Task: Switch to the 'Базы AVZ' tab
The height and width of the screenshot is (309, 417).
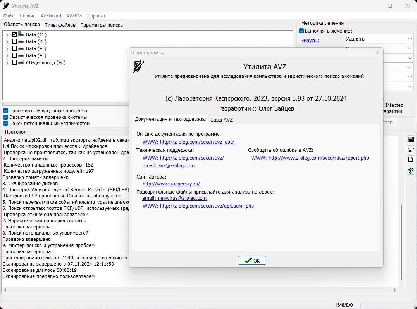Action: 222,120
